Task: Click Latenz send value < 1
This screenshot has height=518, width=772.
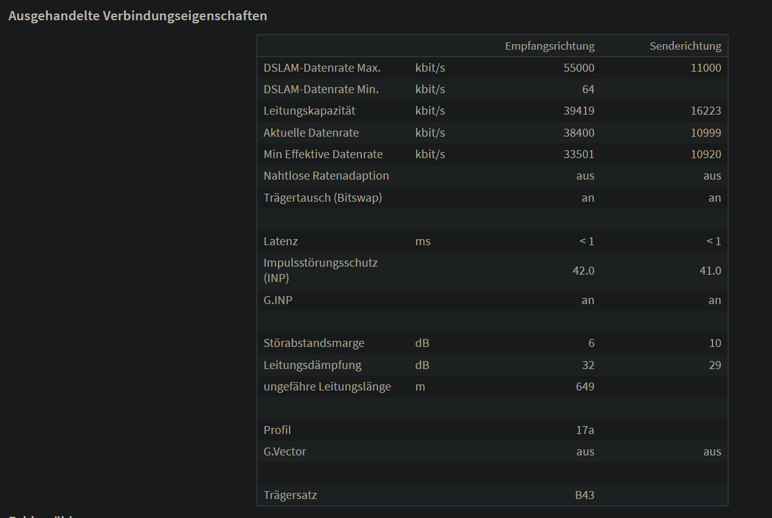Action: click(714, 241)
